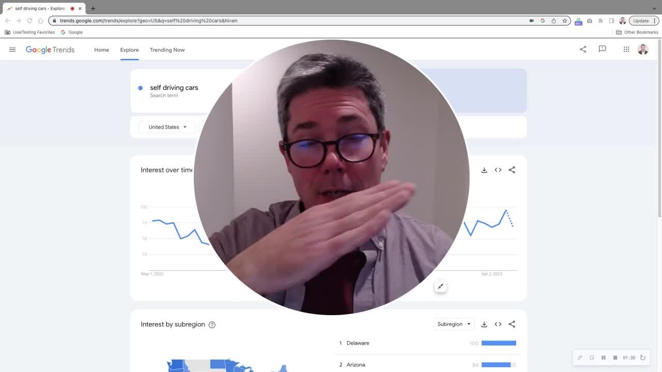
Task: Click the Google Trends logo
Action: click(50, 50)
